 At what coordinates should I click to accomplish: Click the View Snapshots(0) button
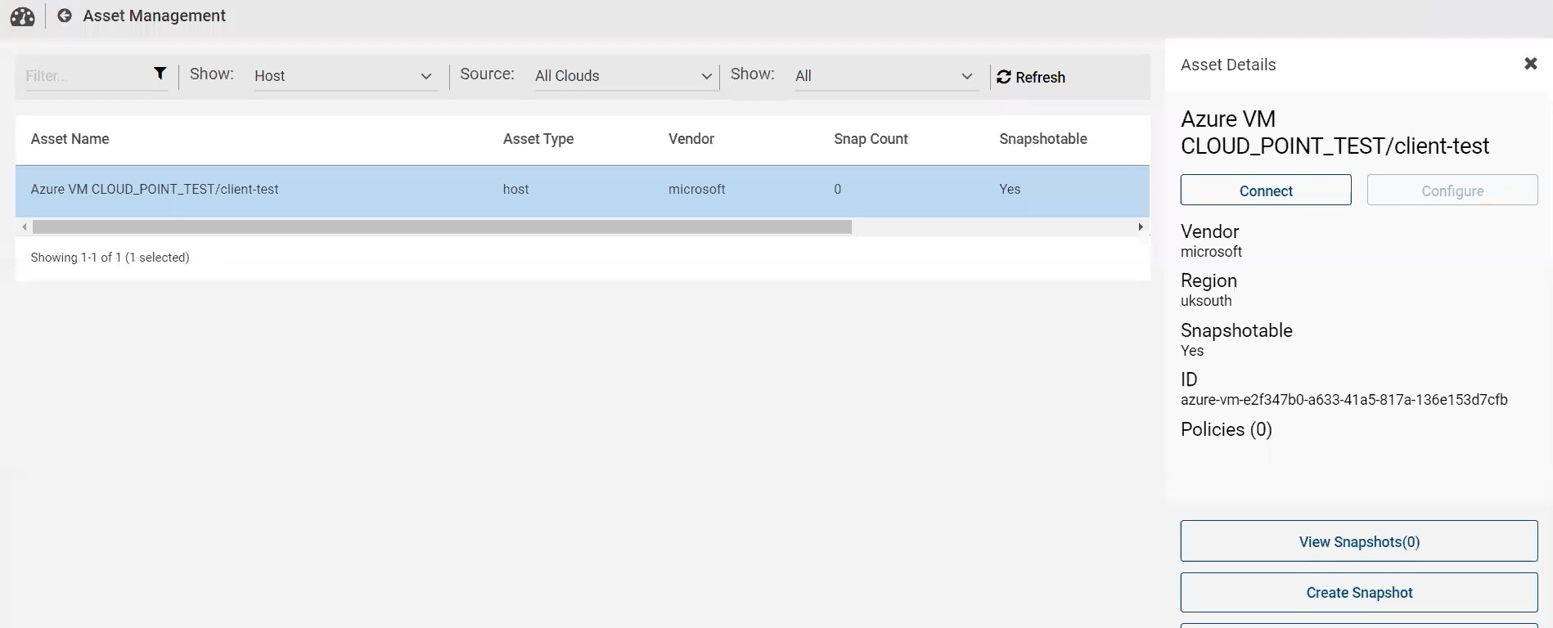[x=1359, y=541]
